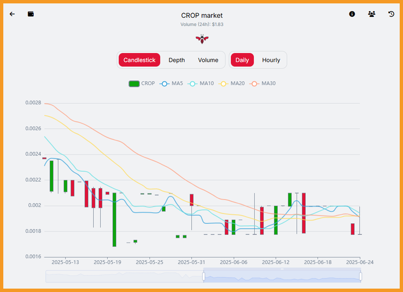Toggle the MA30 line in legend
This screenshot has height=292, width=403.
pos(262,83)
